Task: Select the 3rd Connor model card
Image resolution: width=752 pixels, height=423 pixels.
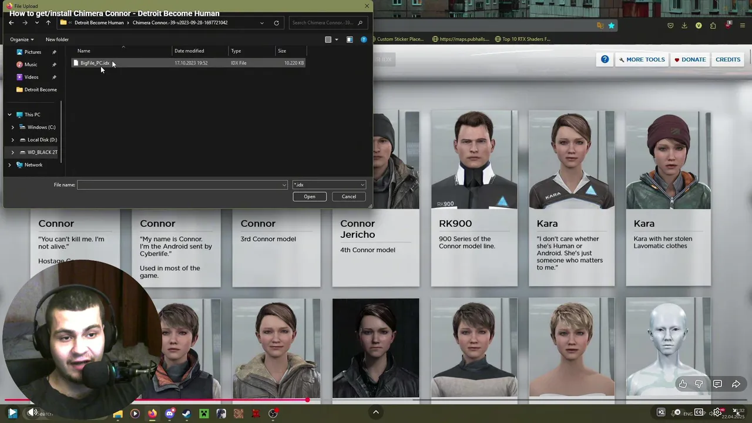Action: [276, 248]
